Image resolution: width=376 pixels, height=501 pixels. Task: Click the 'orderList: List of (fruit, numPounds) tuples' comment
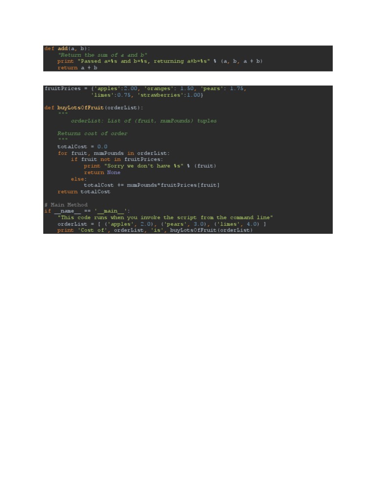pos(144,121)
